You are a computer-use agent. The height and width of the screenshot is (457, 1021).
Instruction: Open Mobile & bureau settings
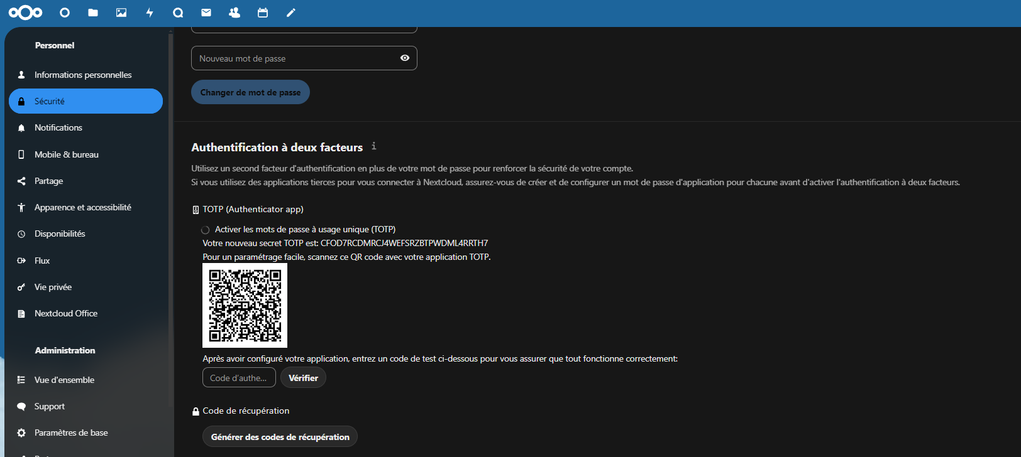click(86, 154)
